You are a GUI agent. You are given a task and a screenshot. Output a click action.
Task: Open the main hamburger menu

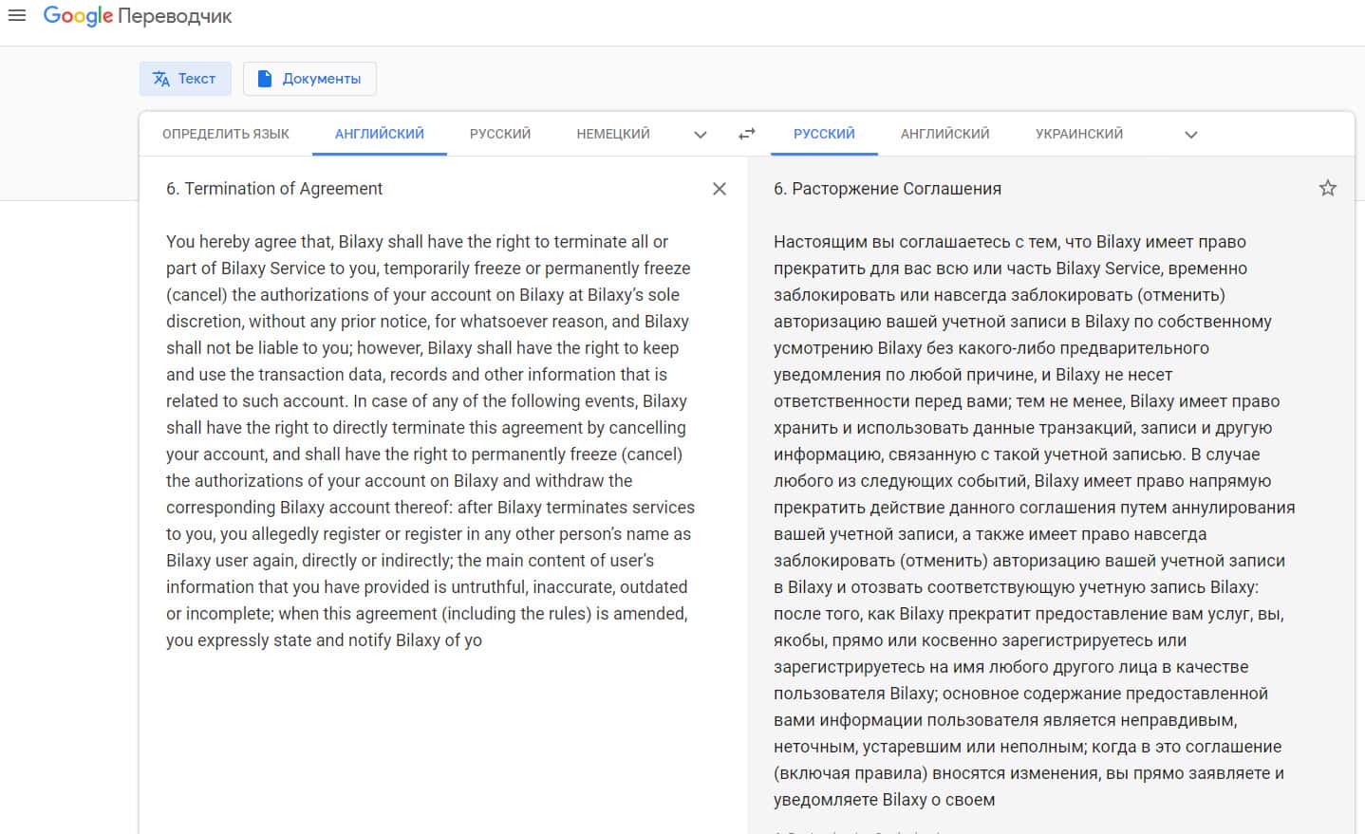pos(17,15)
